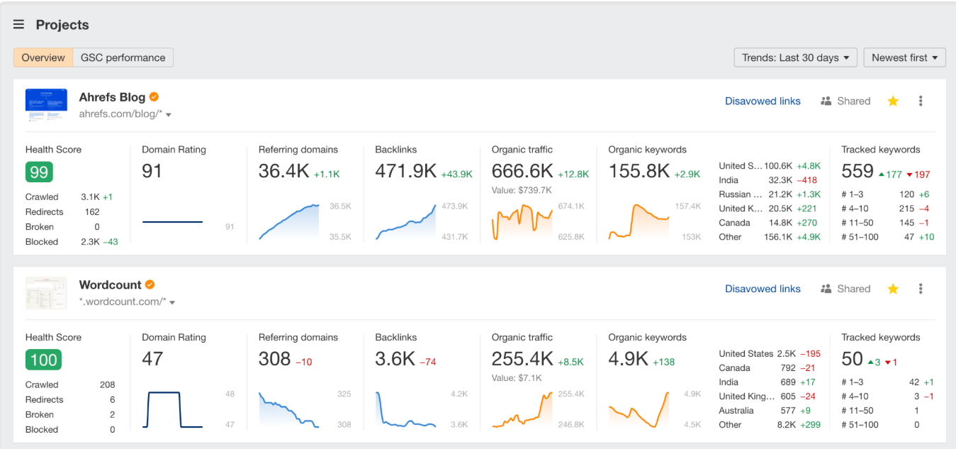Switch to GSC performance tab

click(x=123, y=57)
